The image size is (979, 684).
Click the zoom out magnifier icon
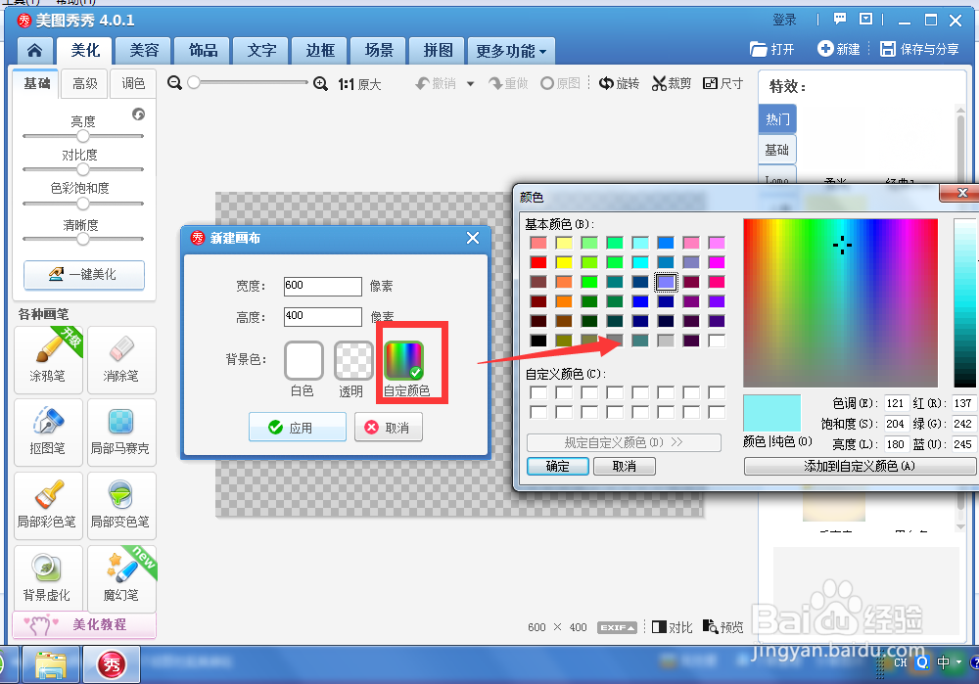point(175,83)
